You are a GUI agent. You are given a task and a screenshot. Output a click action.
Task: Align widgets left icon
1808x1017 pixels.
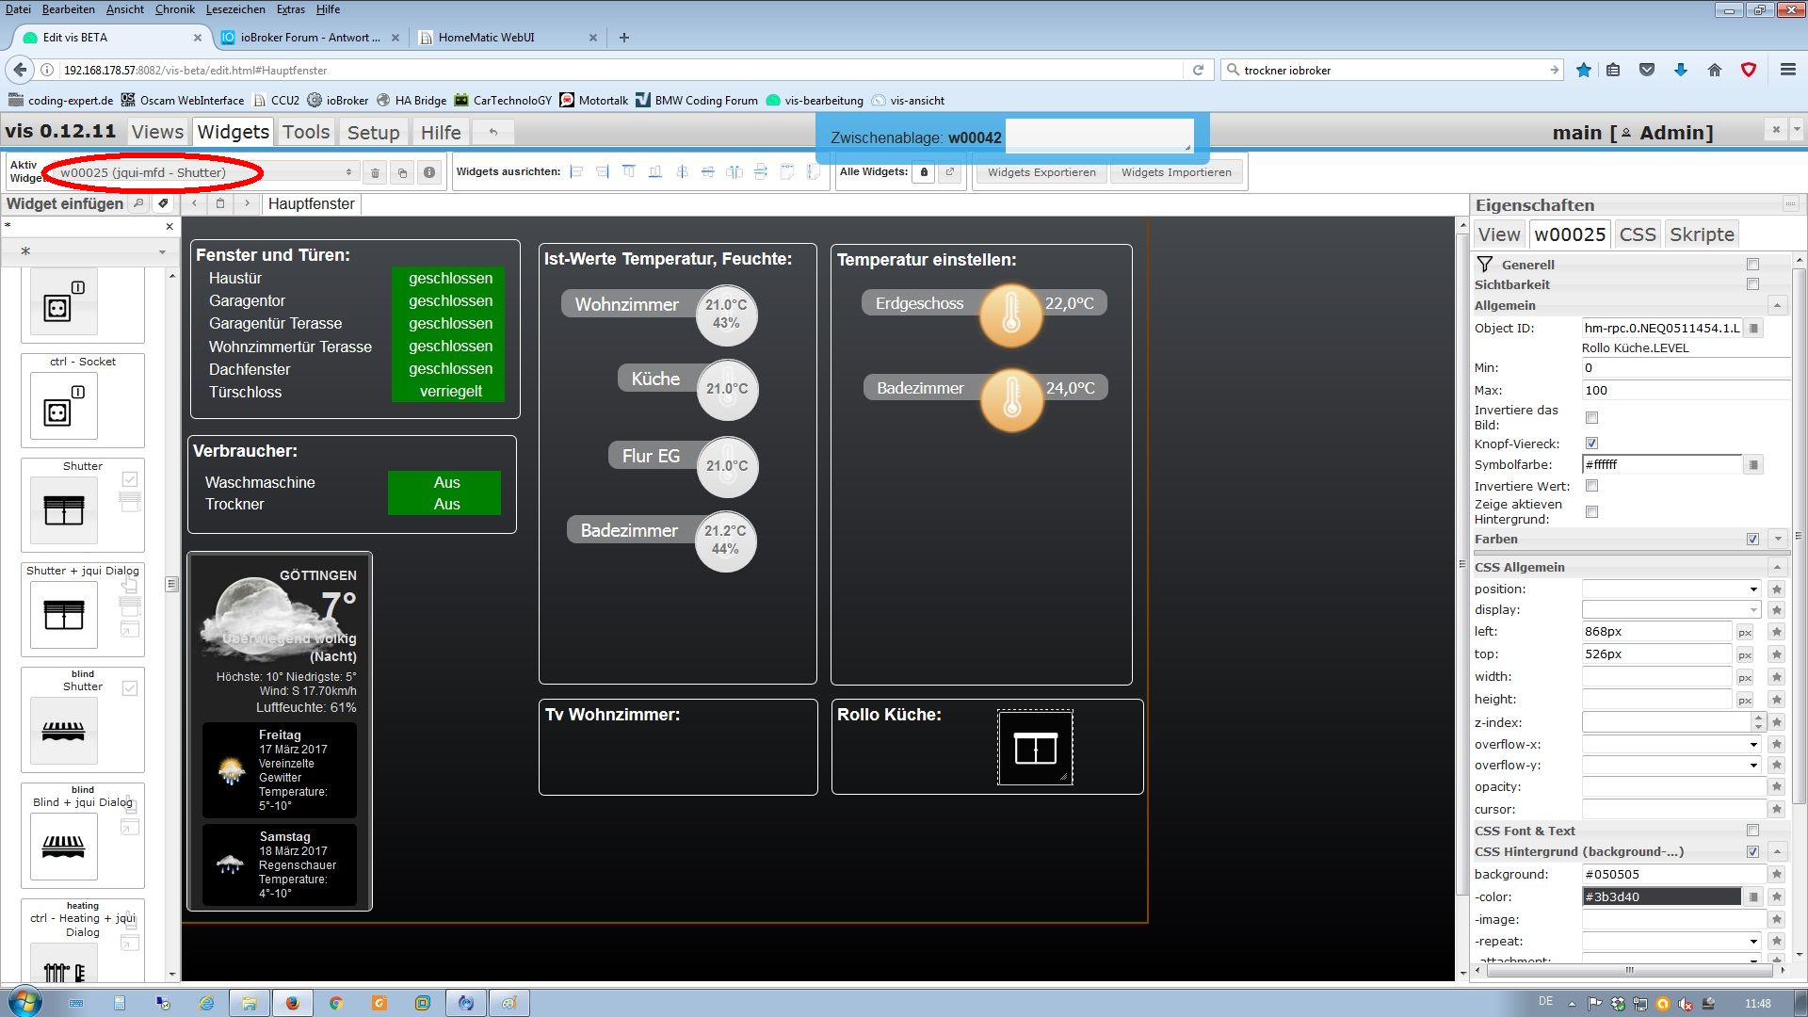[576, 172]
